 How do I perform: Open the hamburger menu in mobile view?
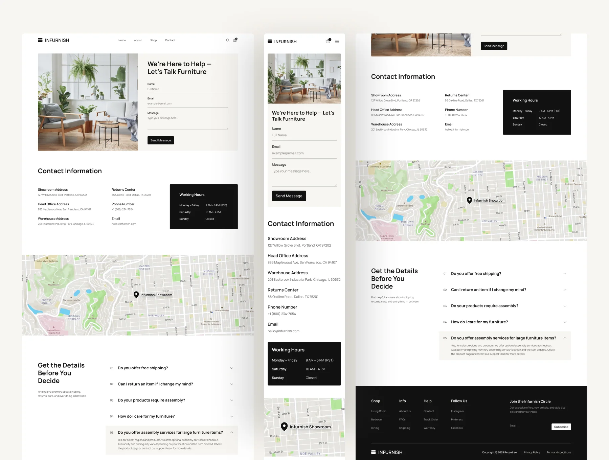coord(337,42)
